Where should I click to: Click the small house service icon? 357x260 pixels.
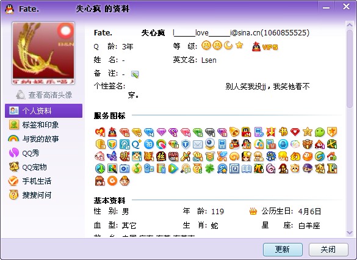click(332, 156)
